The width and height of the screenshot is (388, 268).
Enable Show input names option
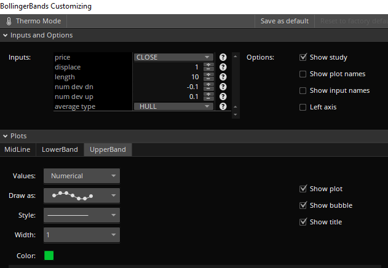point(303,90)
